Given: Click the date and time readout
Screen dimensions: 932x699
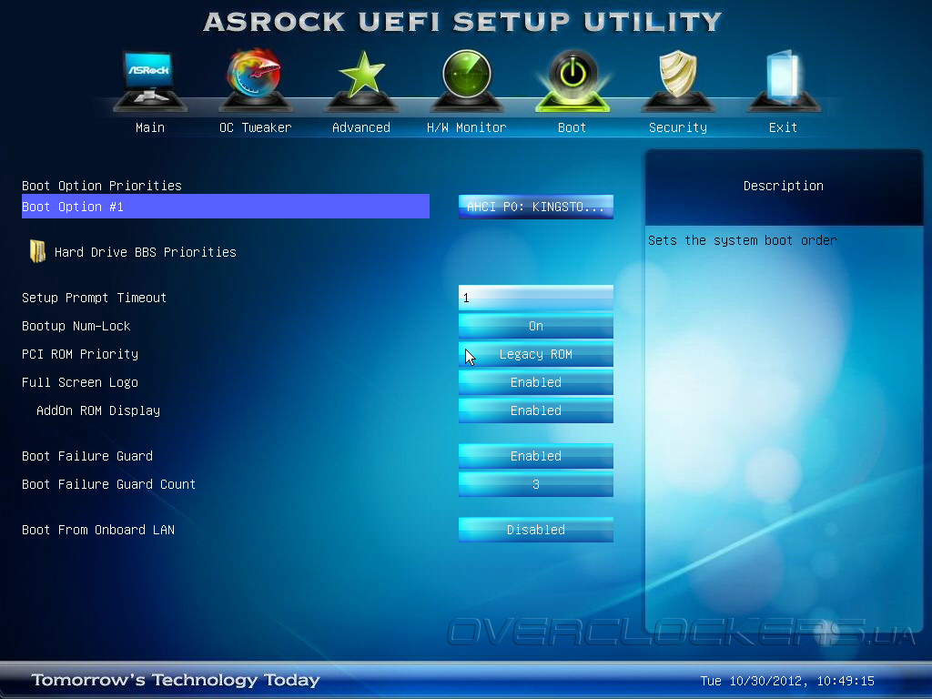Looking at the screenshot, I should coord(787,681).
